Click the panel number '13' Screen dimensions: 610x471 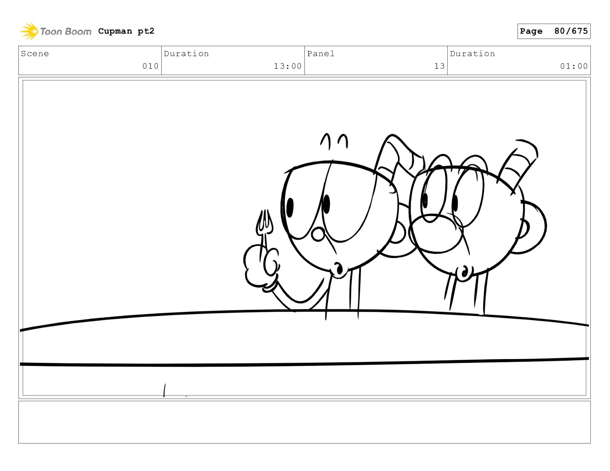pos(440,66)
